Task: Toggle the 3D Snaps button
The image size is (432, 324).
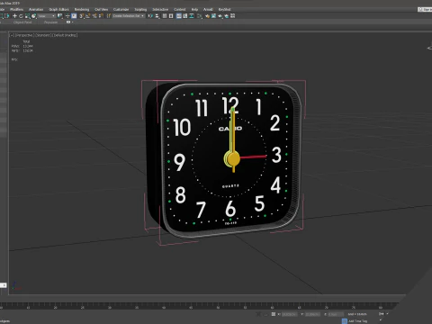Action: tap(81, 16)
